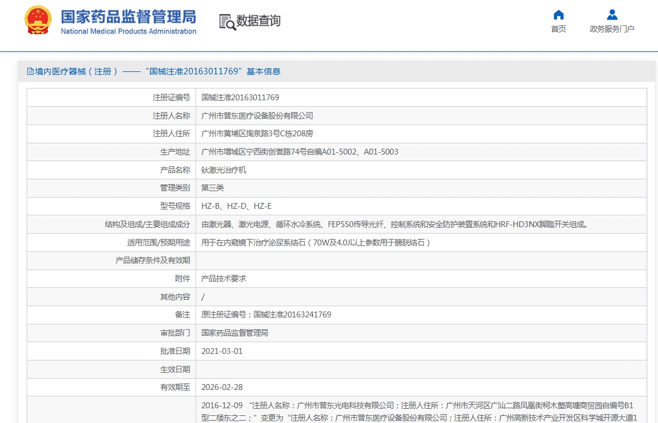Click the 境内医疗器械（注册）基本信息 heading
This screenshot has width=658, height=423.
pos(154,72)
